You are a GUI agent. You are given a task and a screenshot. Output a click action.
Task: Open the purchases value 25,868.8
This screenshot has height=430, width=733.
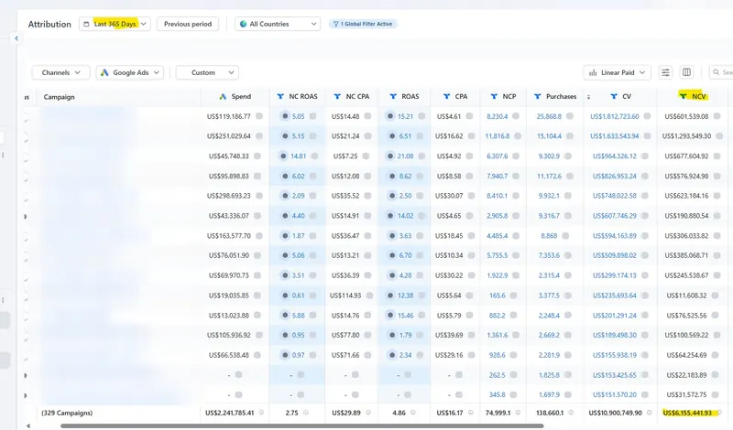(x=548, y=116)
